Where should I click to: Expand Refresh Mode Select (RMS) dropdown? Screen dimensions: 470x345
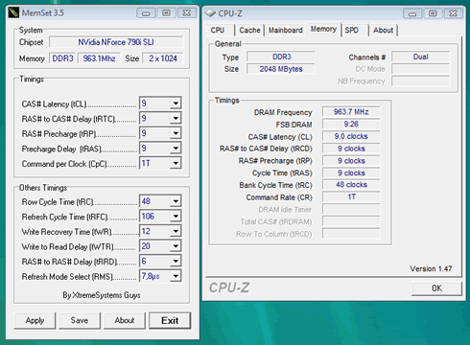[176, 276]
